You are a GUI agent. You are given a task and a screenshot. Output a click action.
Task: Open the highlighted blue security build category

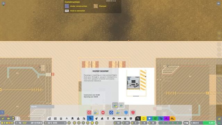(x=90, y=118)
